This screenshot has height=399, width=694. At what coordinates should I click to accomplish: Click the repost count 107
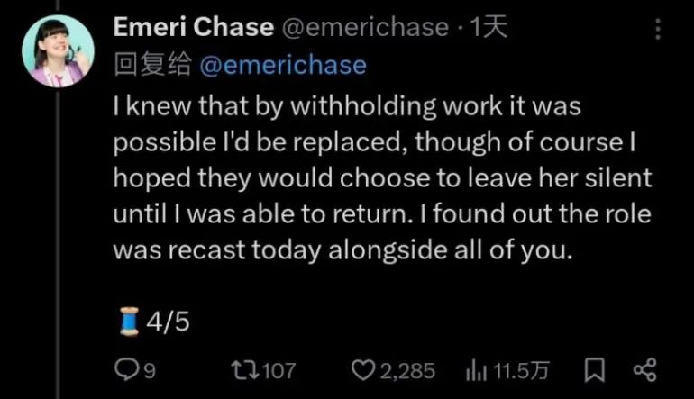(279, 368)
